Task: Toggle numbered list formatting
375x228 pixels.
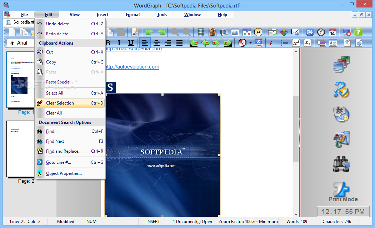Action: coord(273,43)
